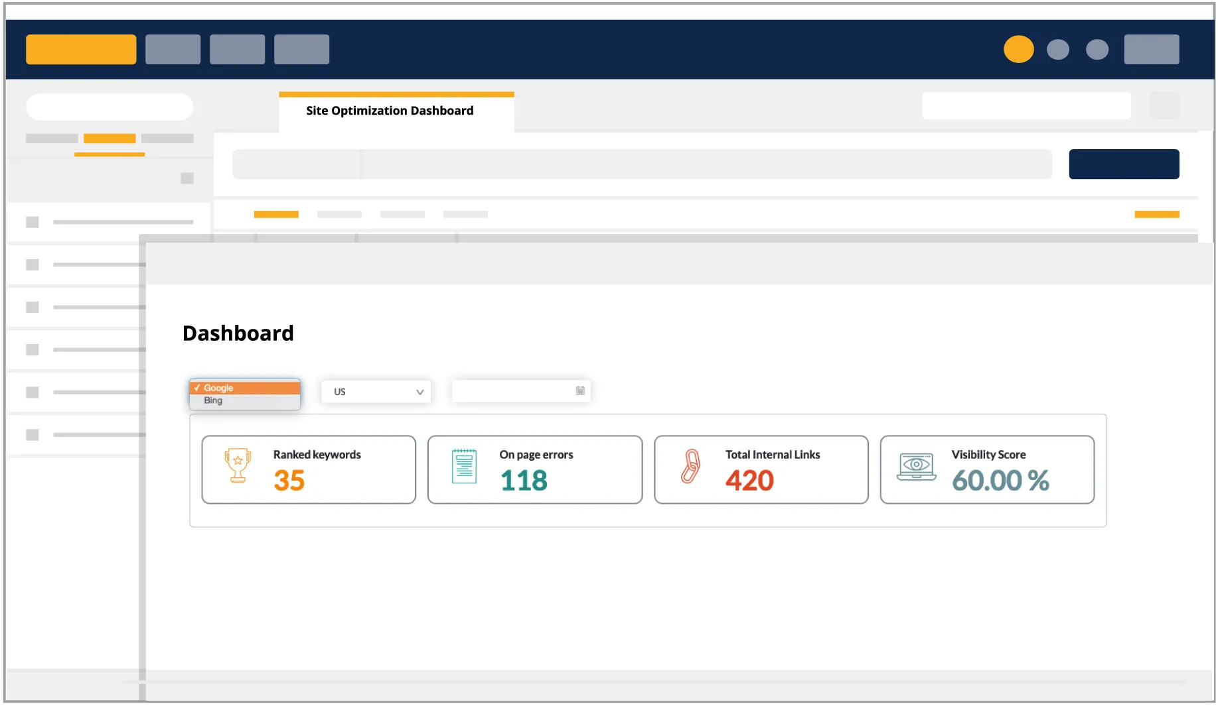
Task: Open the Ranked keywords 35 card
Action: point(309,469)
